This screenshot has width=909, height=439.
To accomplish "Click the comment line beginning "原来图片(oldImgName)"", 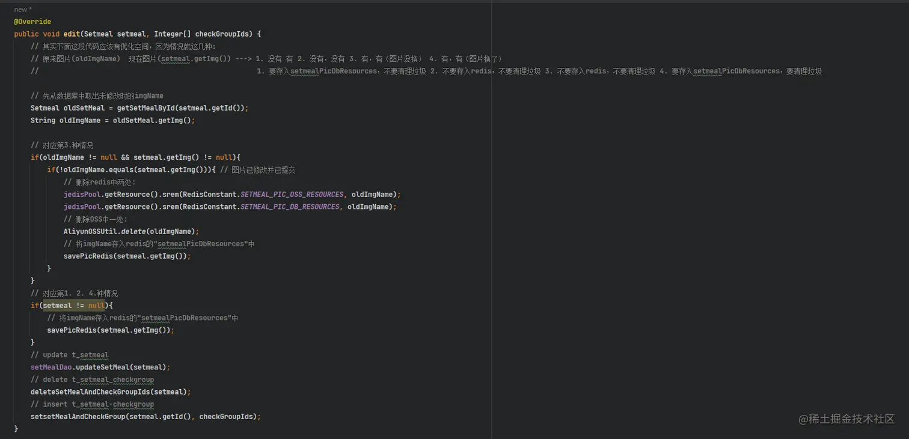I will coord(266,59).
